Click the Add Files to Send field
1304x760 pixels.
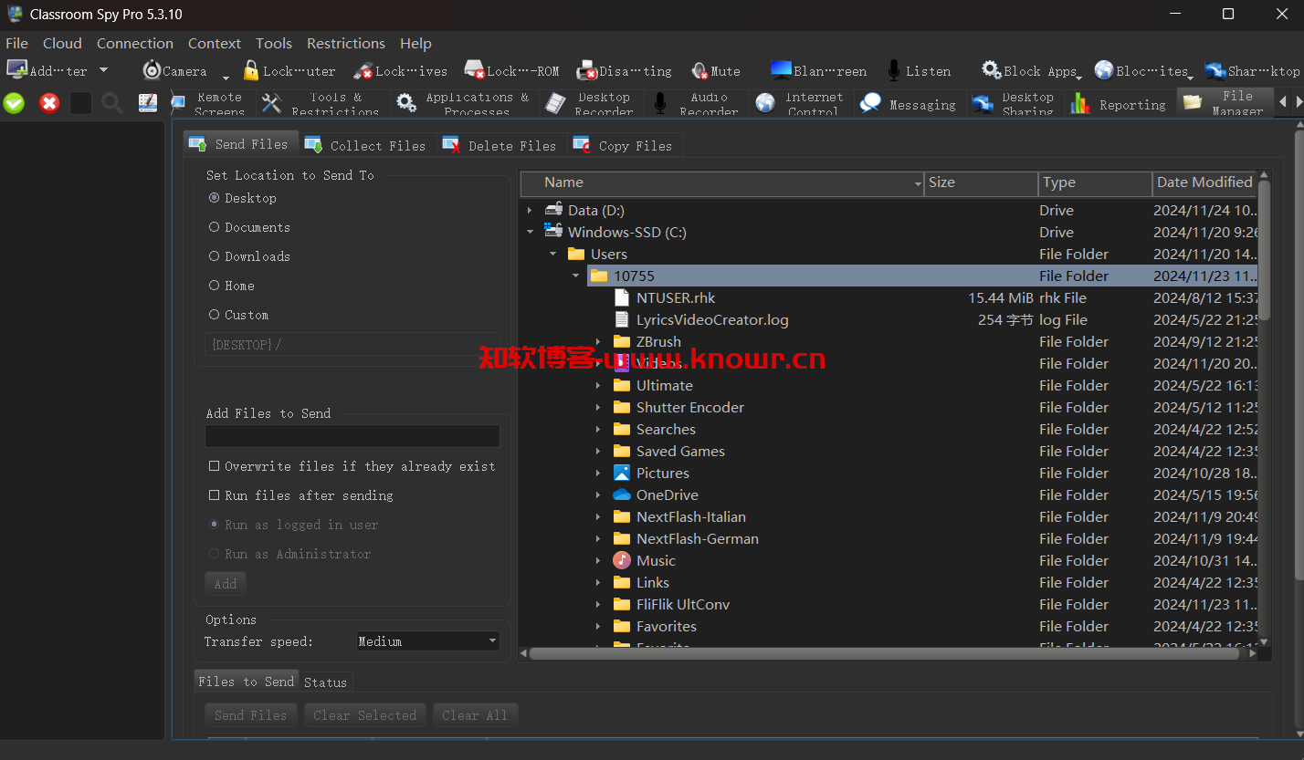point(352,436)
